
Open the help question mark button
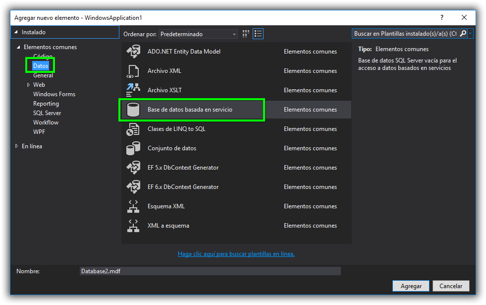coord(442,18)
